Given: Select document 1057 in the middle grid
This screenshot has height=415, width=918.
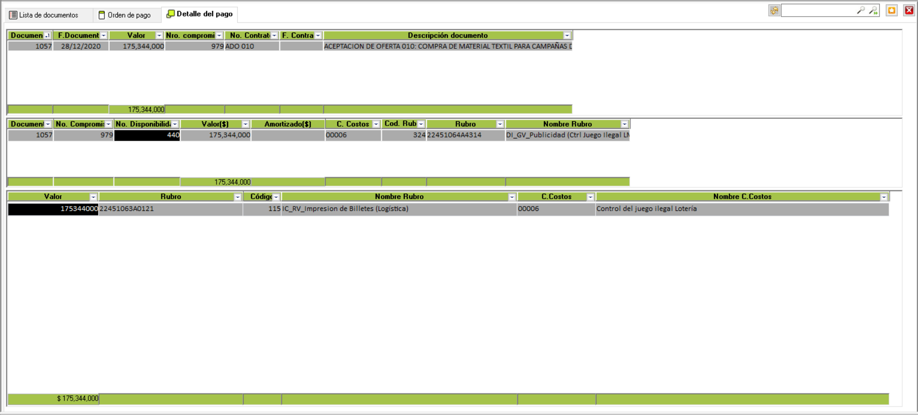Looking at the screenshot, I should [30, 135].
